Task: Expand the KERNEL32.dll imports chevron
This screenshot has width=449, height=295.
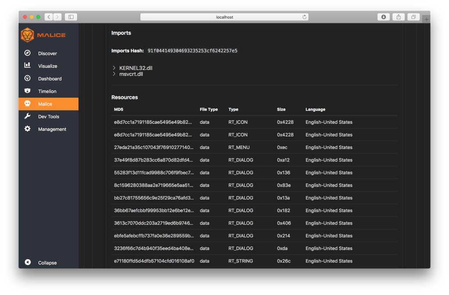Action: [x=114, y=68]
